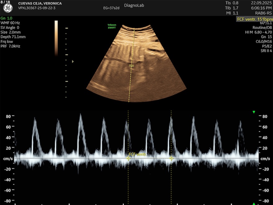The width and height of the screenshot is (273, 205).
Task: Select the WMF 60 Hz filter value
Action: [x=11, y=23]
